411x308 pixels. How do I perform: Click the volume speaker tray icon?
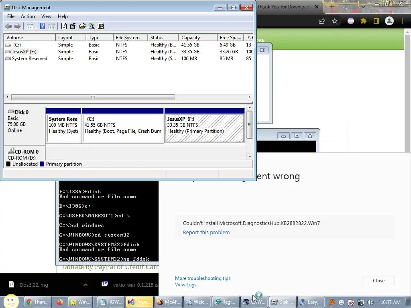(370, 302)
